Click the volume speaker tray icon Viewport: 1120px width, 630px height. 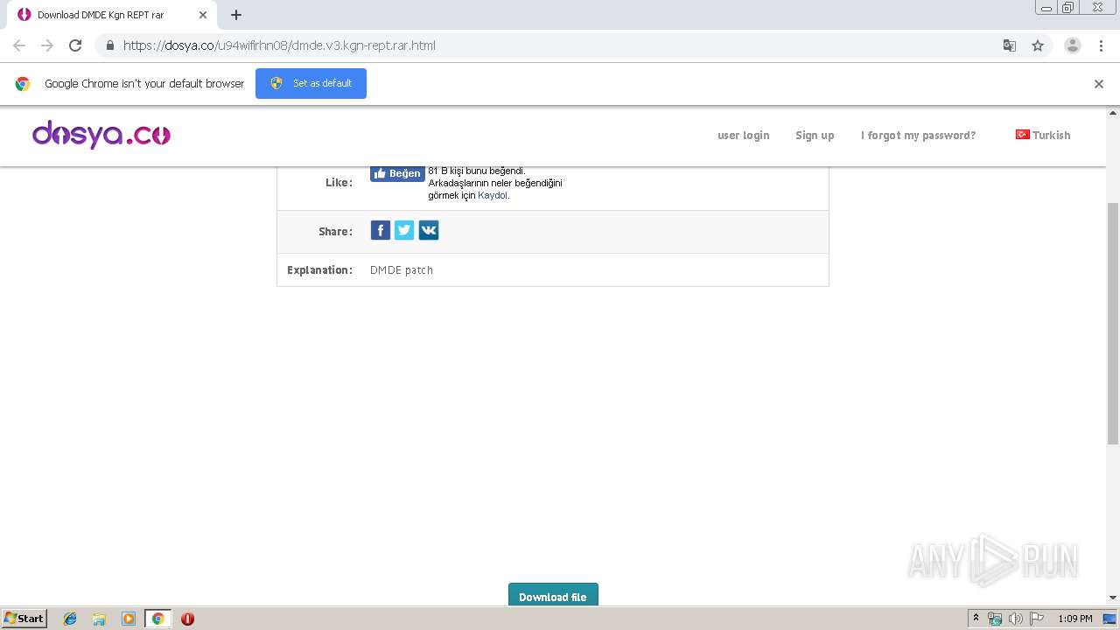point(1015,619)
